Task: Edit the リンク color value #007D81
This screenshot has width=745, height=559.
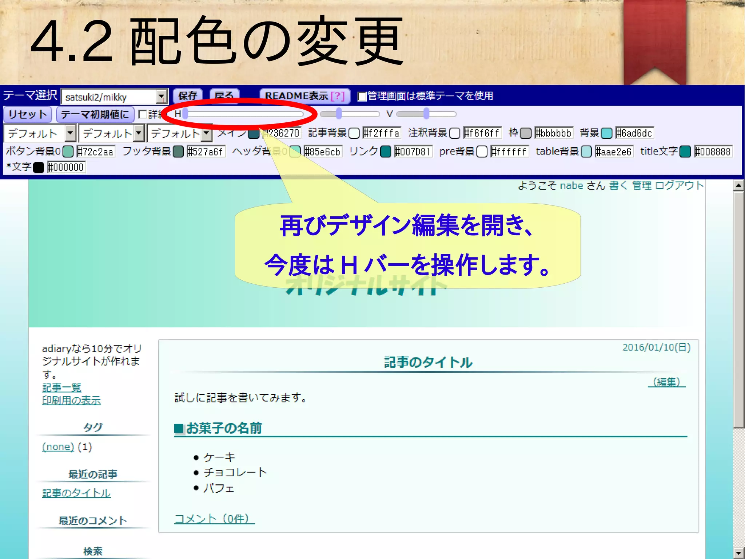Action: pyautogui.click(x=414, y=151)
